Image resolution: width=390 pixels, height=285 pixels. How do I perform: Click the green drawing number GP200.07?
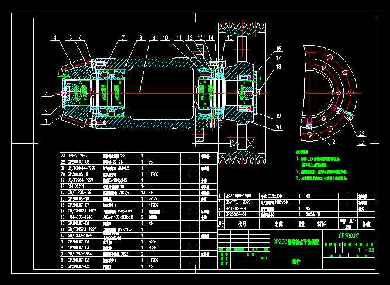point(349,235)
